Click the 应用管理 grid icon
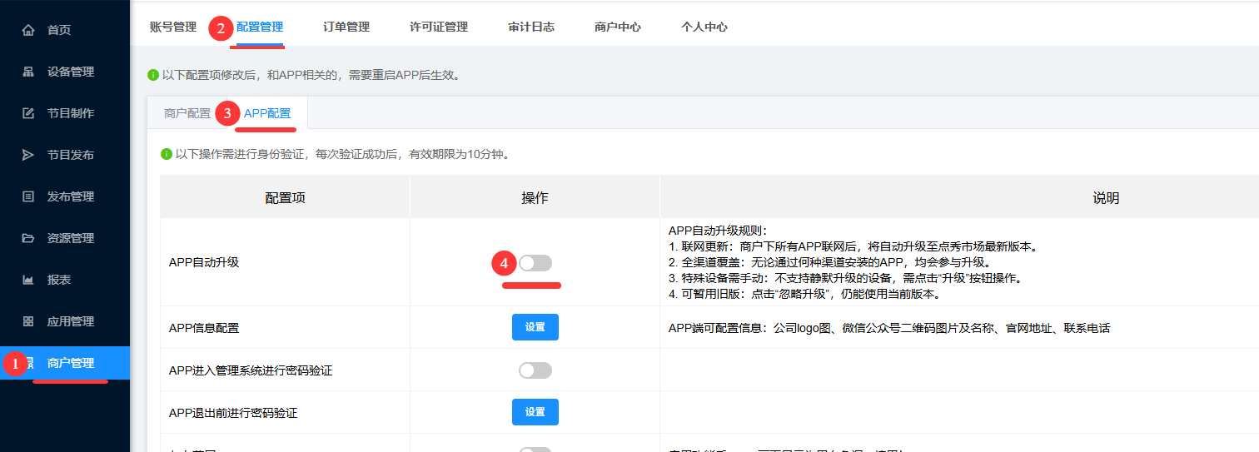The image size is (1259, 452). point(28,321)
